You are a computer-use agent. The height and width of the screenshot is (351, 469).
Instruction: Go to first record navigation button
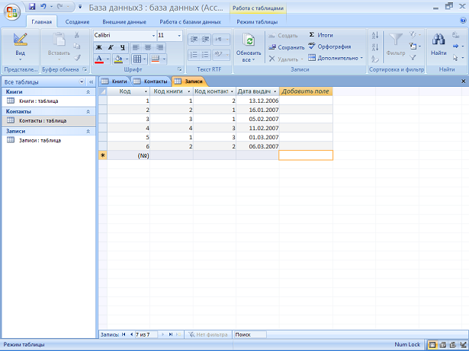124,334
